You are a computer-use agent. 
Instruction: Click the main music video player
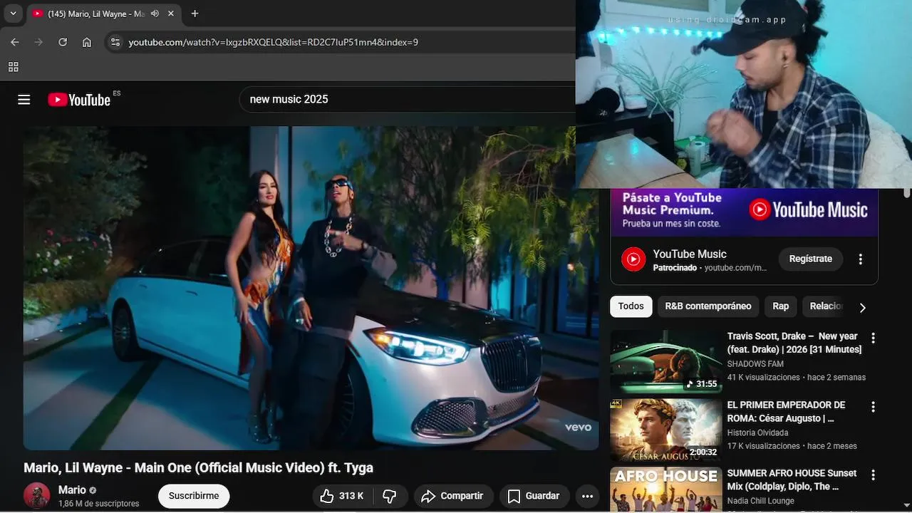click(x=311, y=288)
